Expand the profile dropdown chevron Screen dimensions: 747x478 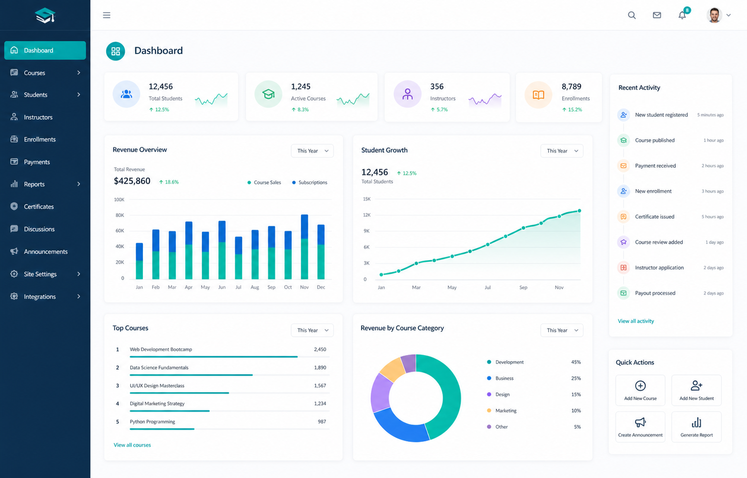(x=728, y=15)
